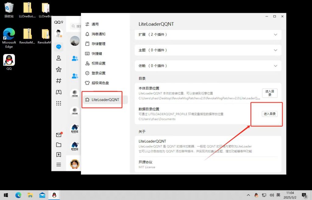312x200 pixels.
Task: Open the Favorites star icon in QQ sidebar
Action: pyautogui.click(x=58, y=70)
